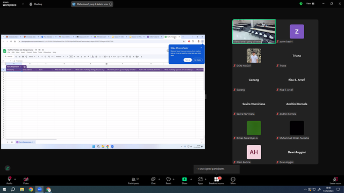
Task: Open the Participants panel in Zoom
Action: [x=134, y=181]
